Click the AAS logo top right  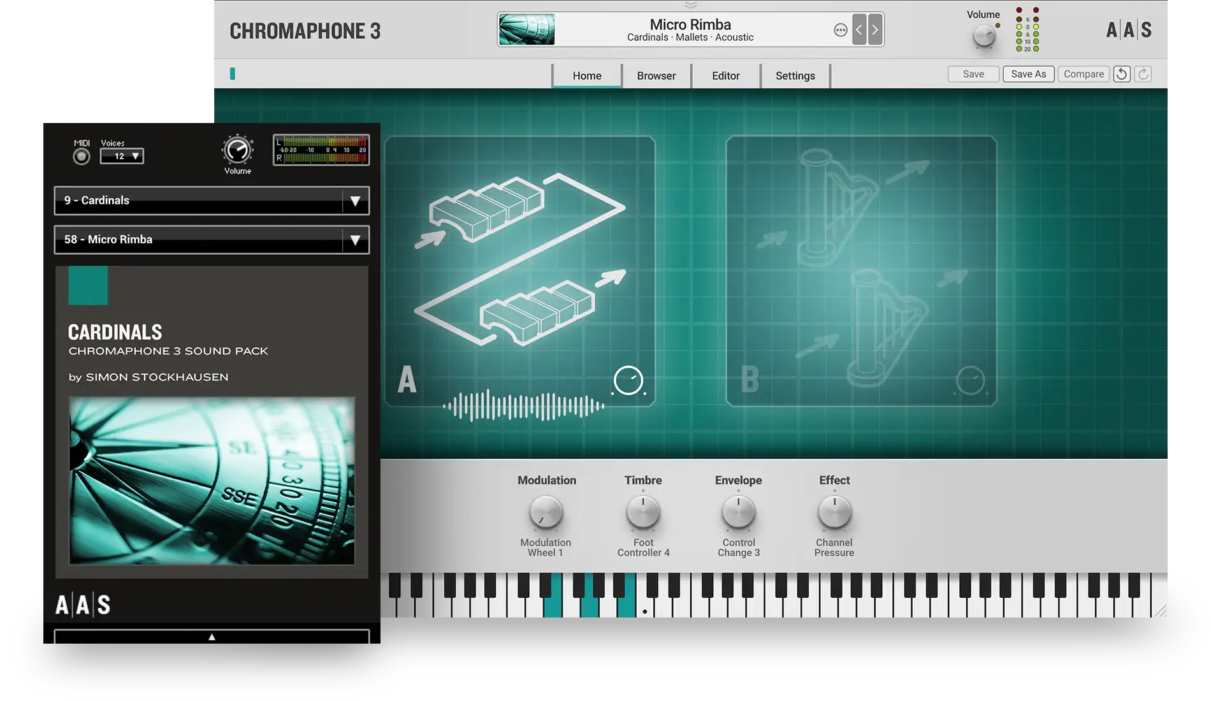pos(1128,30)
